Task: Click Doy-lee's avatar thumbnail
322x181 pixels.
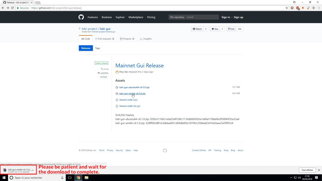Action: click(x=117, y=72)
